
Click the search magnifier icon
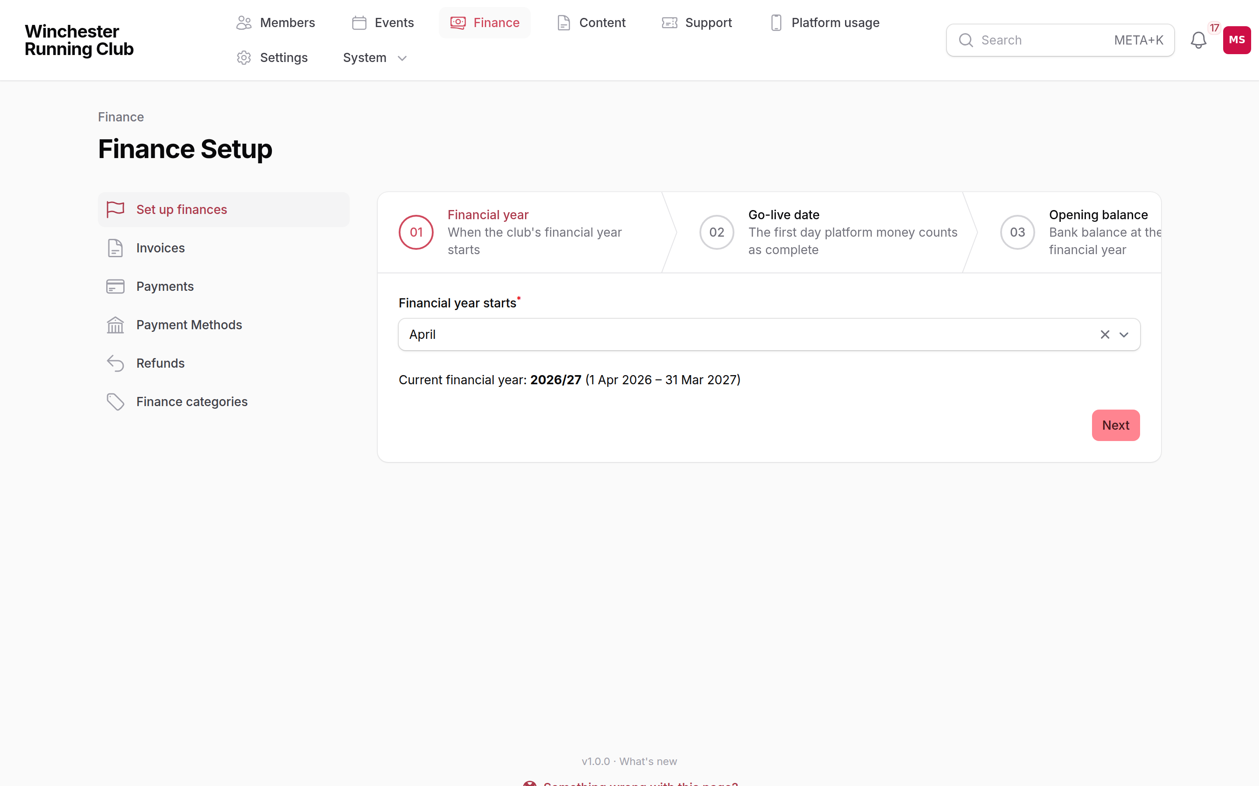point(966,40)
